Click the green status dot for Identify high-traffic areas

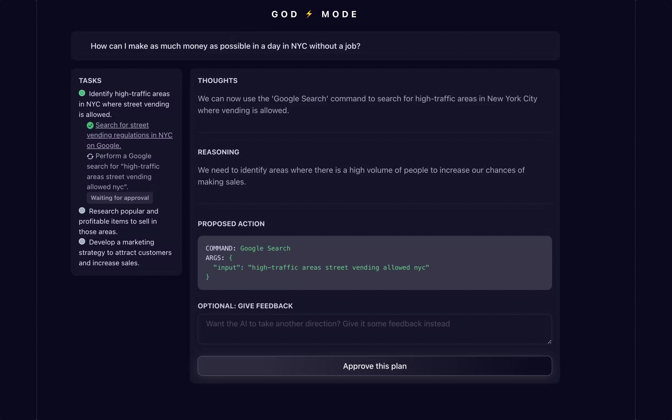point(82,93)
